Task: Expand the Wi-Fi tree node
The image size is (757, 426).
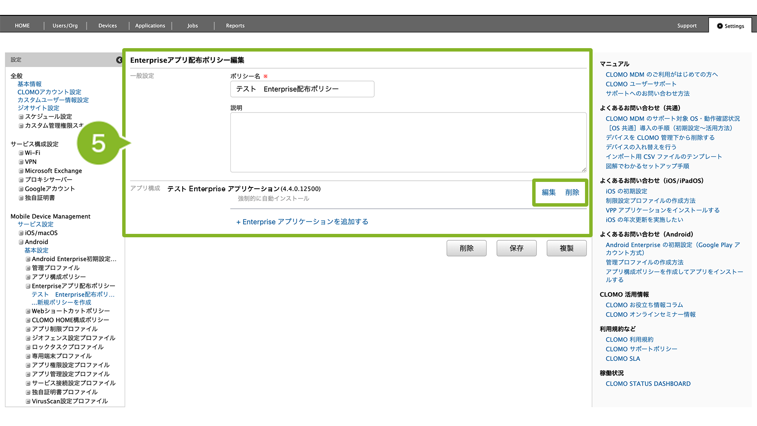Action: click(21, 153)
